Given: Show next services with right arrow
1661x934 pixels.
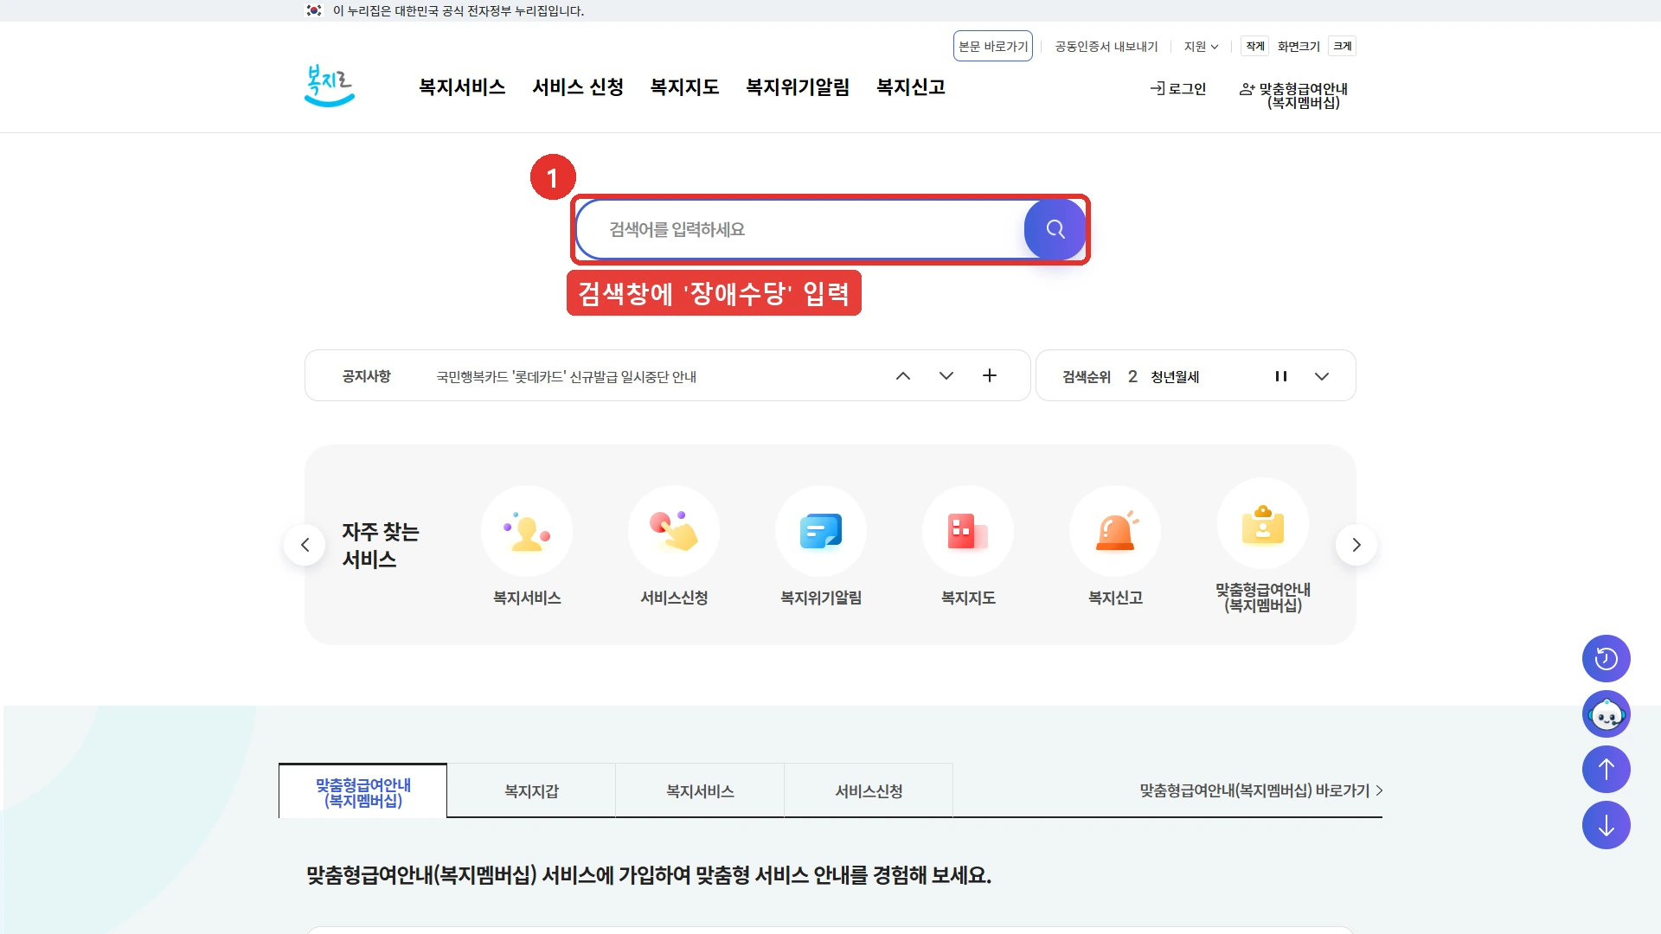Looking at the screenshot, I should tap(1356, 545).
